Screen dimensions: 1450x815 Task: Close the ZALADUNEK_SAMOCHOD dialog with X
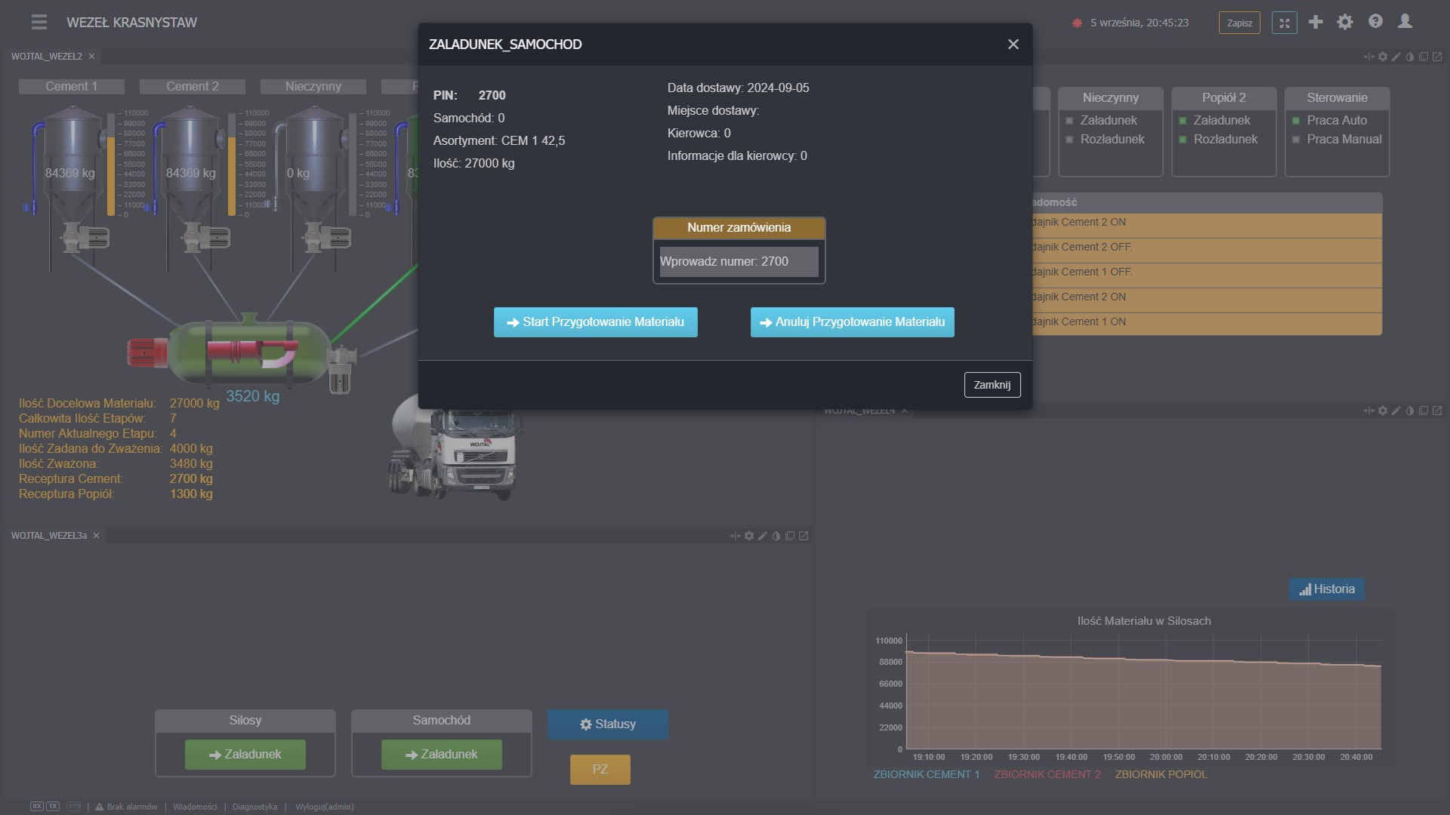tap(1013, 45)
